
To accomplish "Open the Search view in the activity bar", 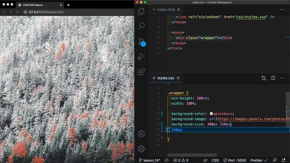I will tap(141, 26).
